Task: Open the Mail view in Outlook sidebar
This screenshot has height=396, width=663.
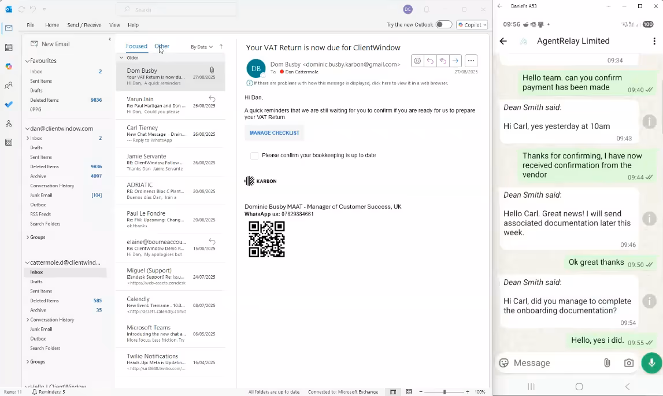Action: coord(9,28)
